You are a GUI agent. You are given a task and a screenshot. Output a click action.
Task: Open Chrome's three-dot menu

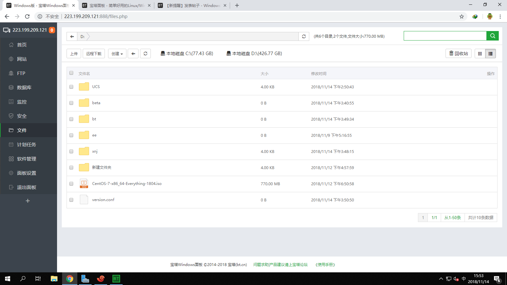tap(500, 16)
